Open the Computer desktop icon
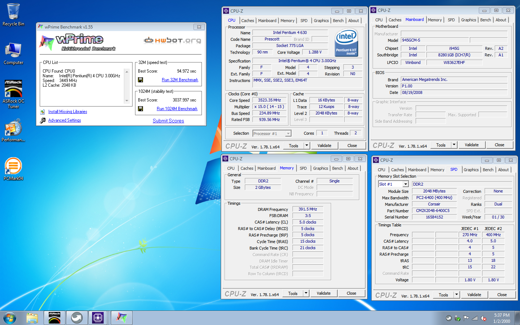 pyautogui.click(x=13, y=54)
